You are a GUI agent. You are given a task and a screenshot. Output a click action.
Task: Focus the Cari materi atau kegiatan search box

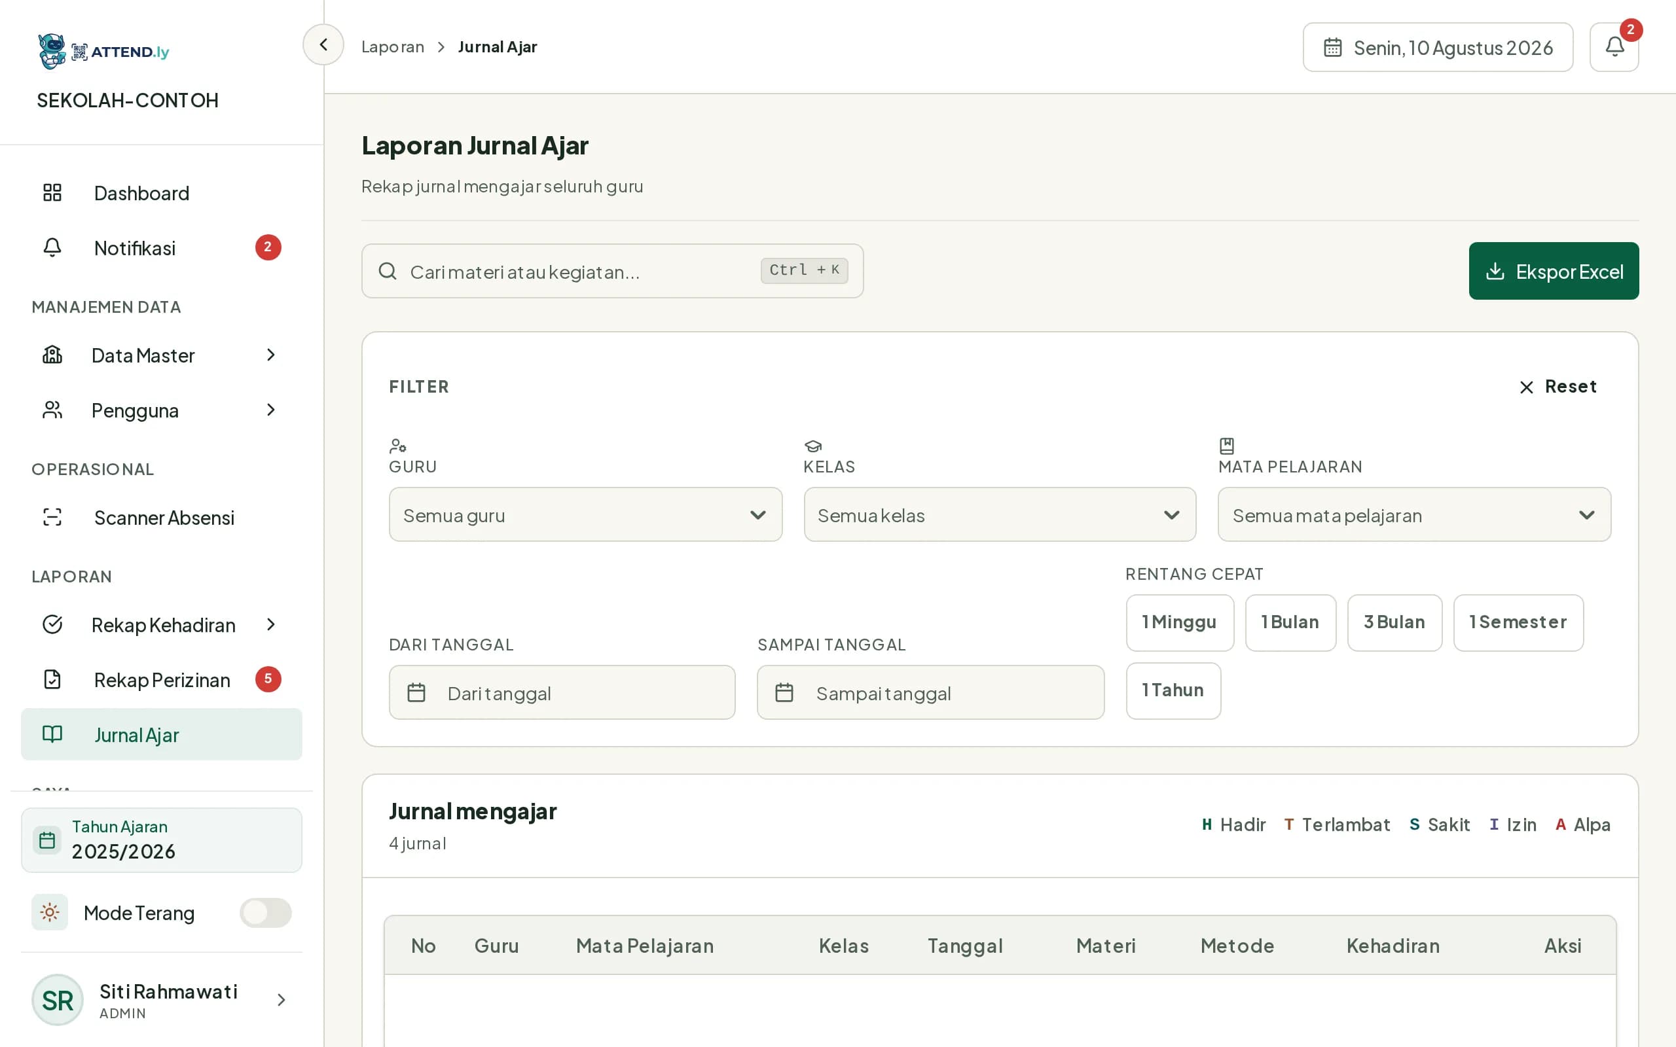click(612, 271)
